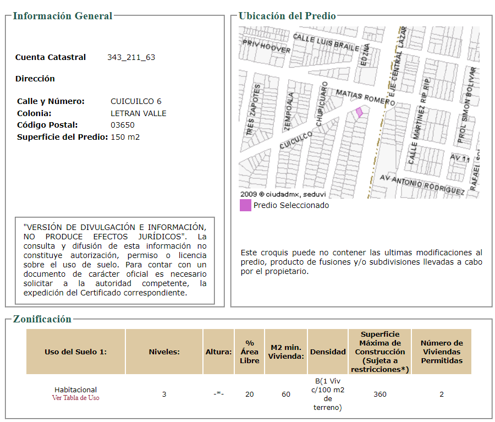Viewport: 495px width, 422px height.
Task: Click the Densidad column header
Action: coord(328,352)
